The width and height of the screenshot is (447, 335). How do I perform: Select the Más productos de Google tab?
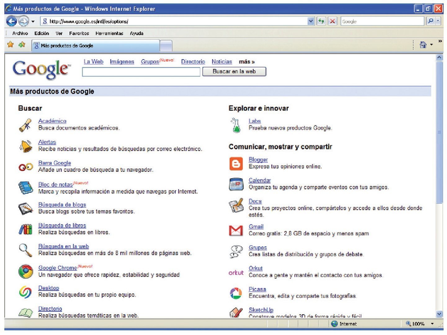point(96,46)
